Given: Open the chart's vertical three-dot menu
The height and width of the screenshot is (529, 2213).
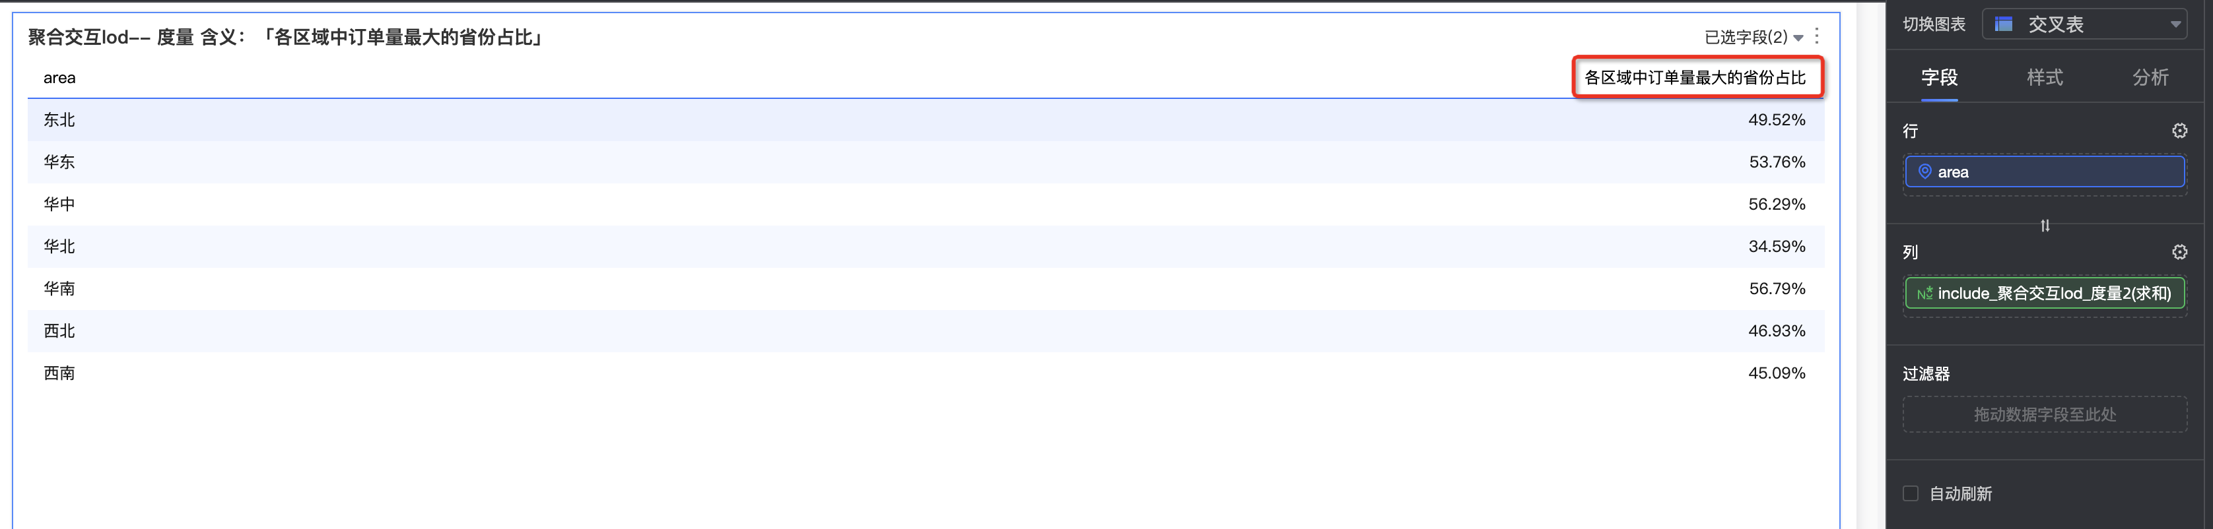Looking at the screenshot, I should 1817,36.
